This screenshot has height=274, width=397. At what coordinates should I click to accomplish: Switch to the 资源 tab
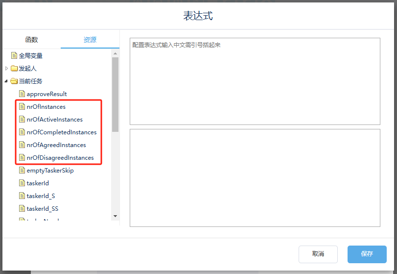(x=90, y=40)
